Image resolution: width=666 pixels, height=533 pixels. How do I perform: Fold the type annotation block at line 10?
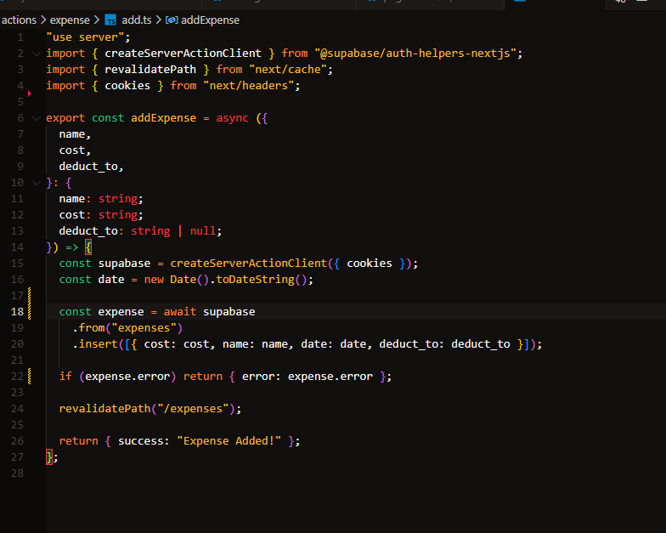pos(37,183)
